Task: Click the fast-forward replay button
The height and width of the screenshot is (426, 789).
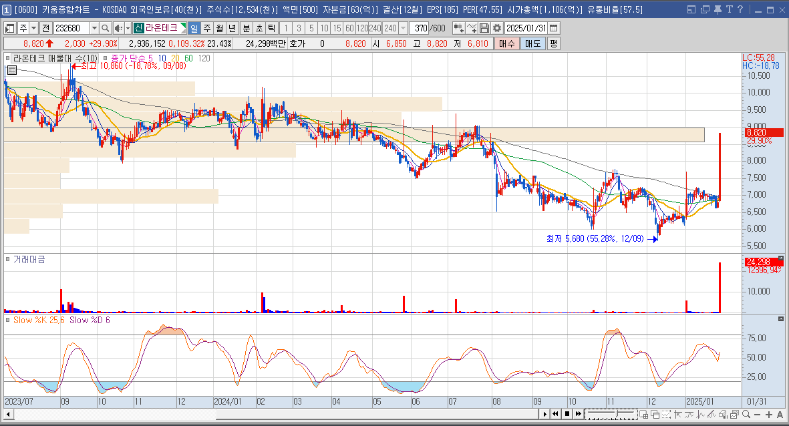Action: coord(578,415)
